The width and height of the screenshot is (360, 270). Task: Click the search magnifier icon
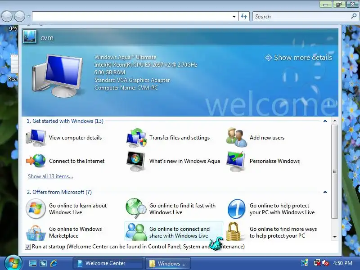tap(354, 16)
